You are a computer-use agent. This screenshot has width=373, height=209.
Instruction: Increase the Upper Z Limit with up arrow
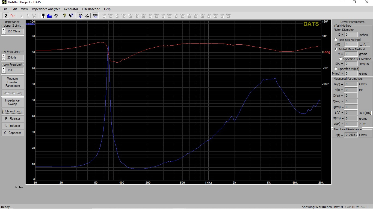[x=4, y=30]
